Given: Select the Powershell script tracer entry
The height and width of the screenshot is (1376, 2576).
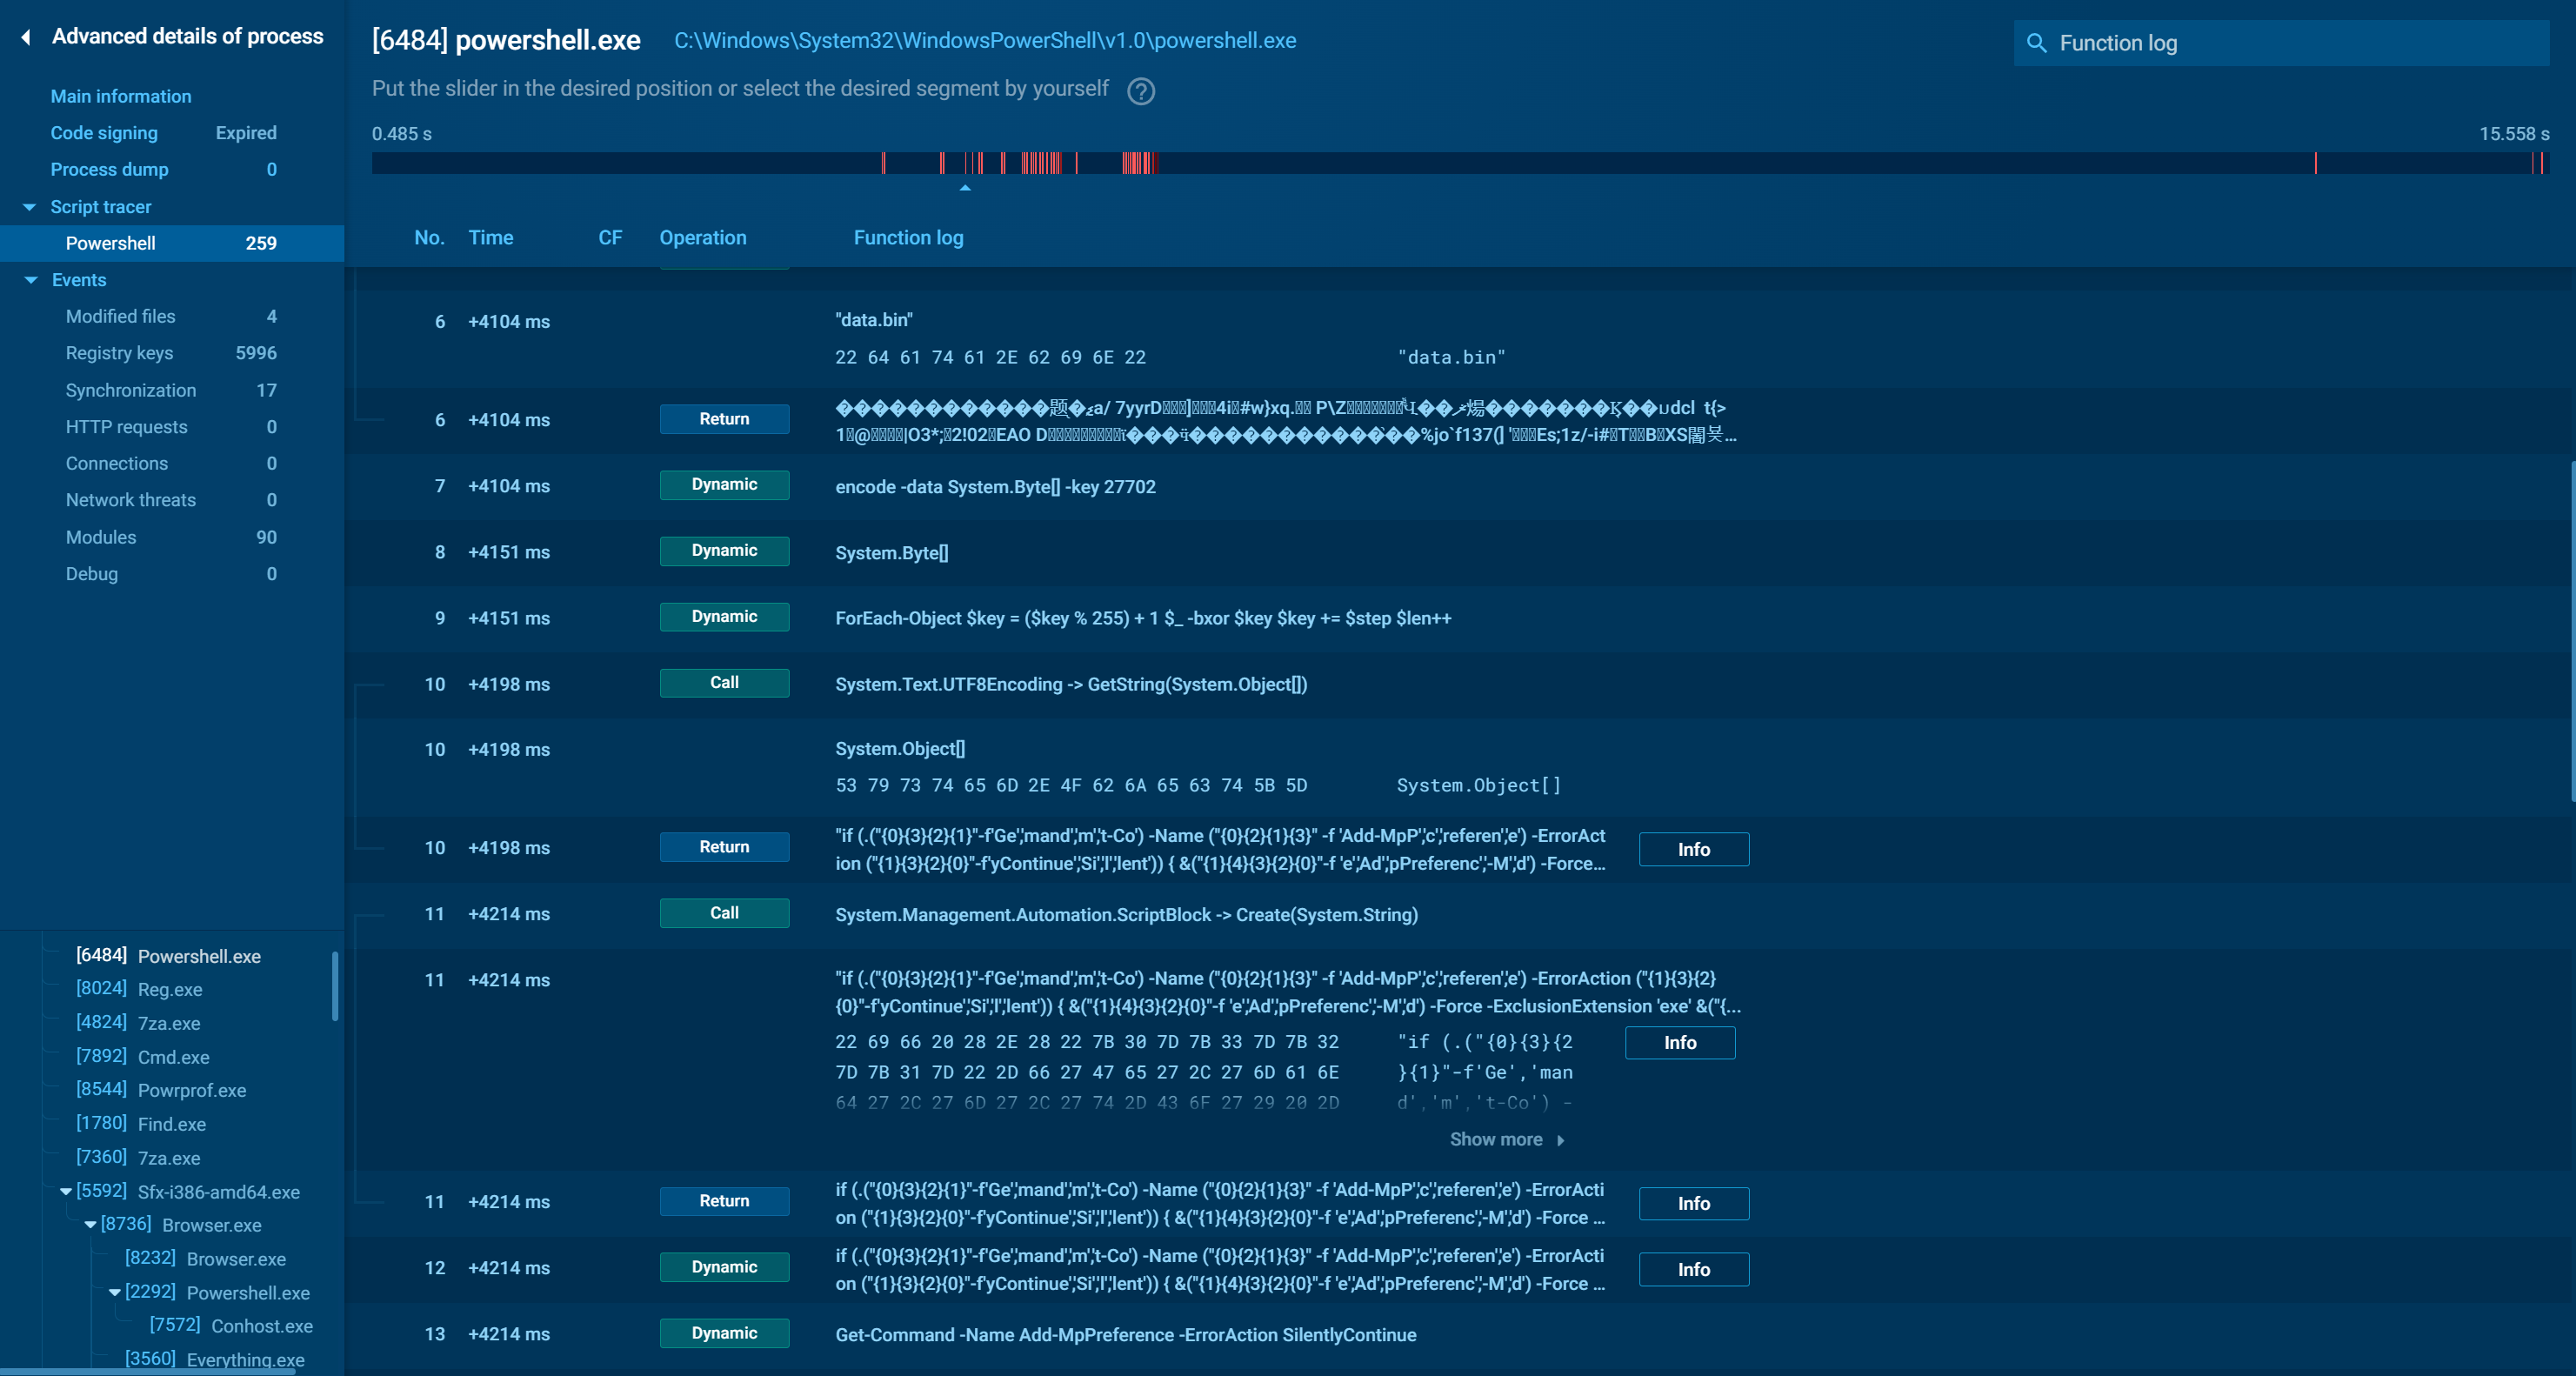Looking at the screenshot, I should point(171,243).
